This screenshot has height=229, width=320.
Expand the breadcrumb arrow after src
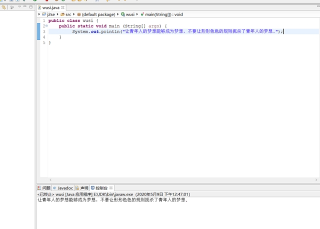[x=73, y=14]
